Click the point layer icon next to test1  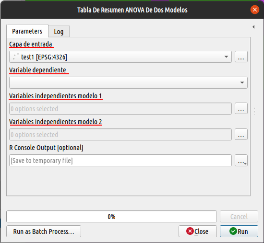[15, 57]
